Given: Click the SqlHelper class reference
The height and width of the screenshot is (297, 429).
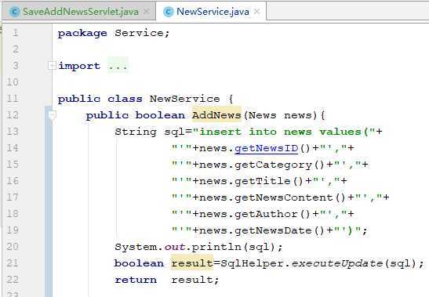Looking at the screenshot, I should click(252, 263).
